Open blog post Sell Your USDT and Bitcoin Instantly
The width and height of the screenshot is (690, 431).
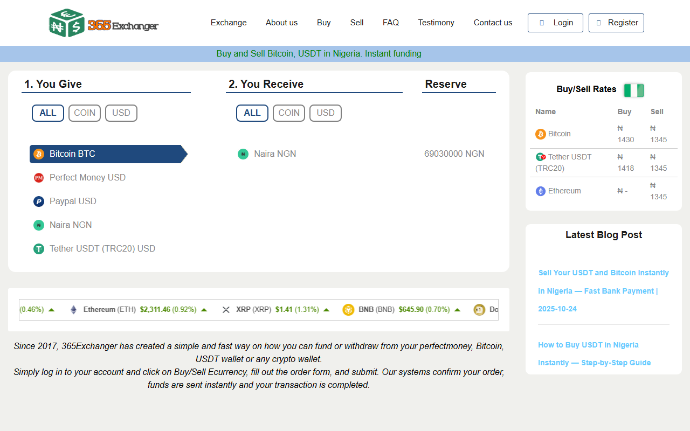click(x=604, y=291)
